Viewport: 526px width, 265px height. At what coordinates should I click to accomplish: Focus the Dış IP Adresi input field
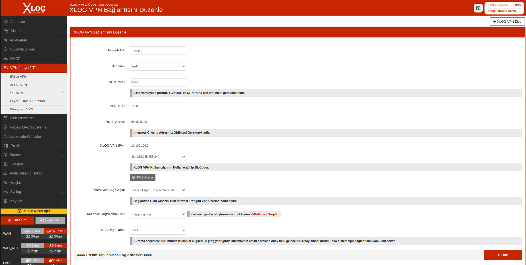(x=158, y=122)
